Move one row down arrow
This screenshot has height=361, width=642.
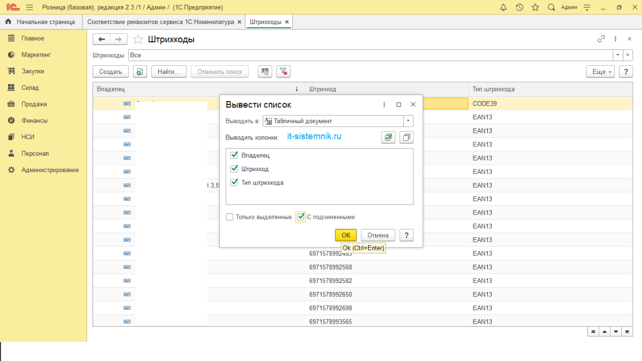point(616,332)
